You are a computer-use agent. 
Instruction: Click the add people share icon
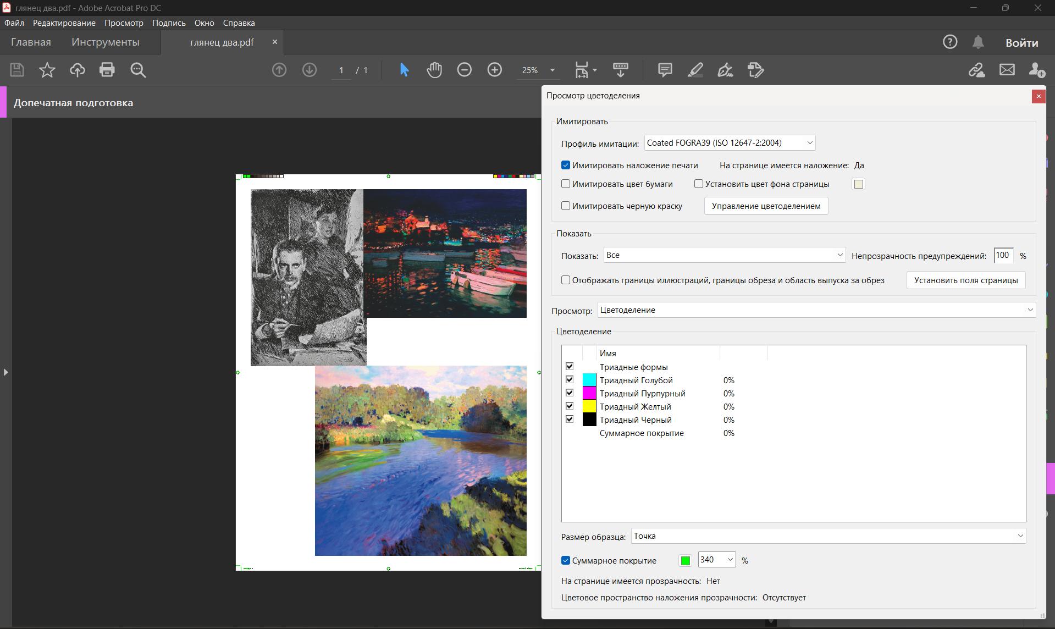(1037, 70)
